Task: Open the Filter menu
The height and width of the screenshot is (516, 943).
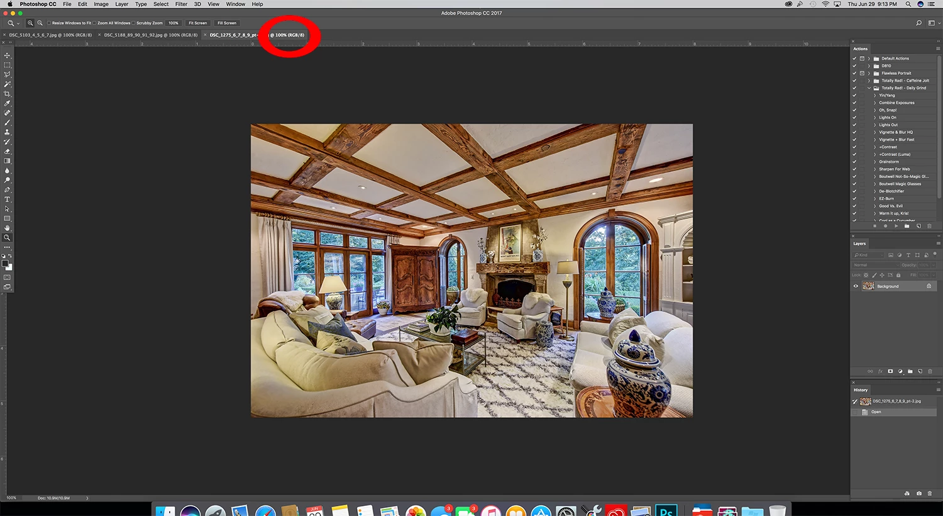Action: point(181,4)
